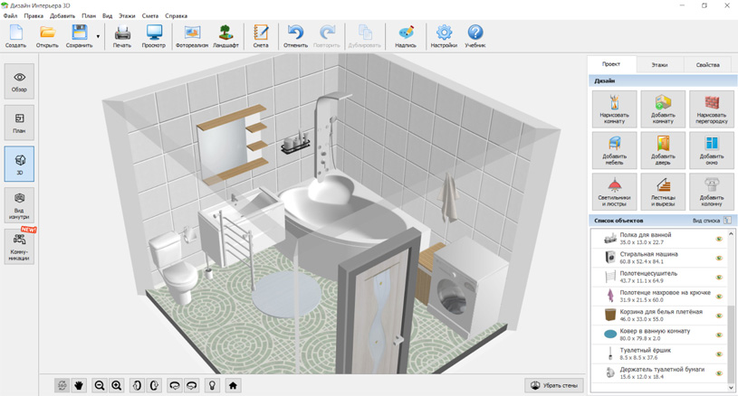Viewport: 738px width, 396px height.
Task: Toggle eye icon for Ковер в ванную комнату
Action: click(719, 335)
